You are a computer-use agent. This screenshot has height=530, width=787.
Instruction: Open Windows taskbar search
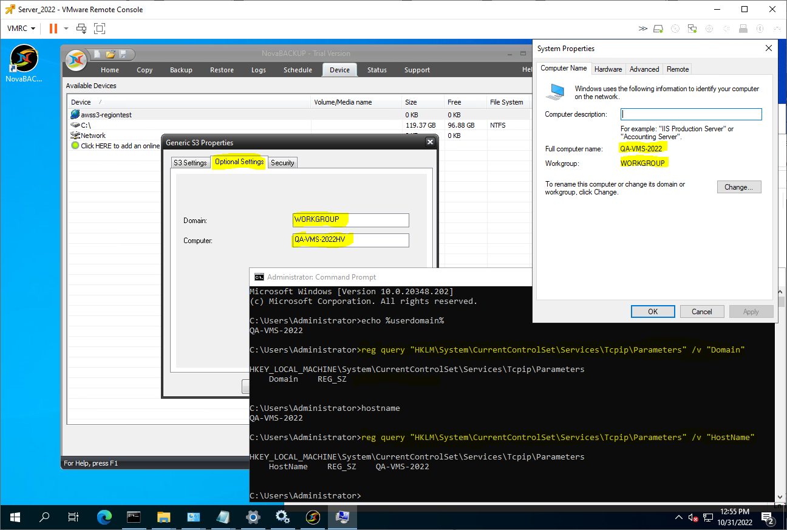(x=44, y=517)
